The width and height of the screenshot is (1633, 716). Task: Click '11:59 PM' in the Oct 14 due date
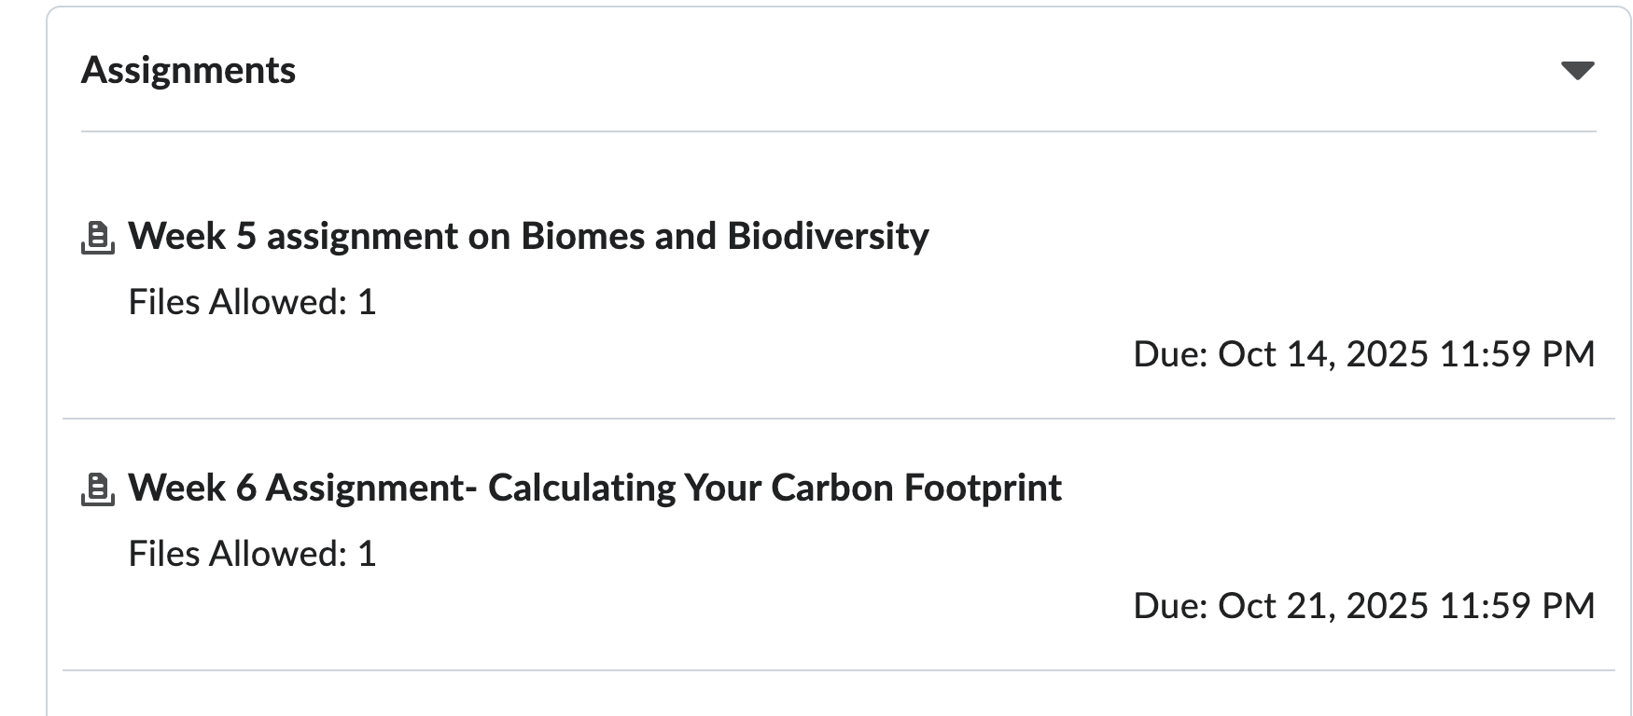click(1516, 354)
